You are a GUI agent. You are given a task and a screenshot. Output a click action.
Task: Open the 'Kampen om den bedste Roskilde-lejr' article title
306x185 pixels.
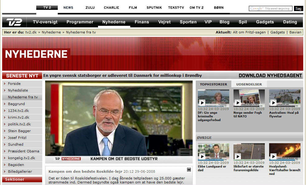(85, 171)
